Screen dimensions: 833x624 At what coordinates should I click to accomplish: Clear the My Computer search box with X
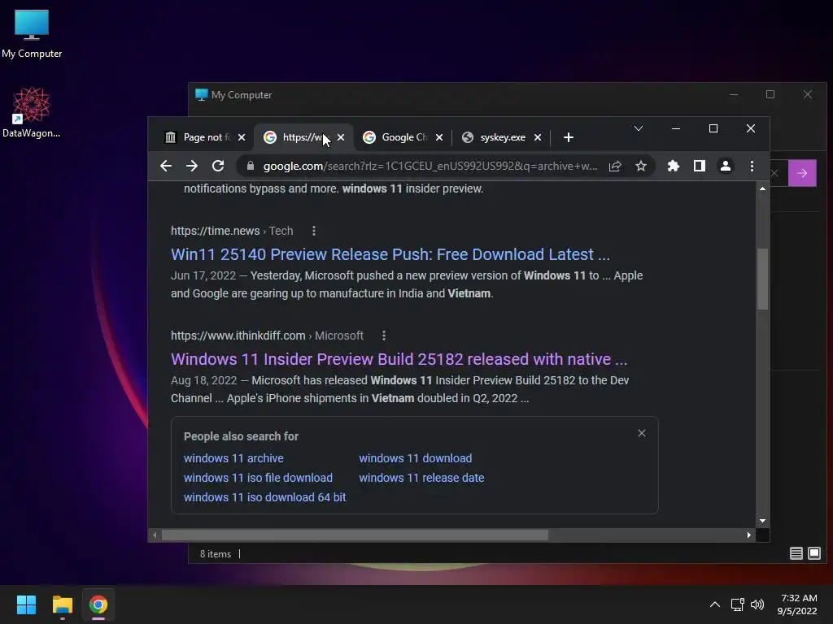775,173
